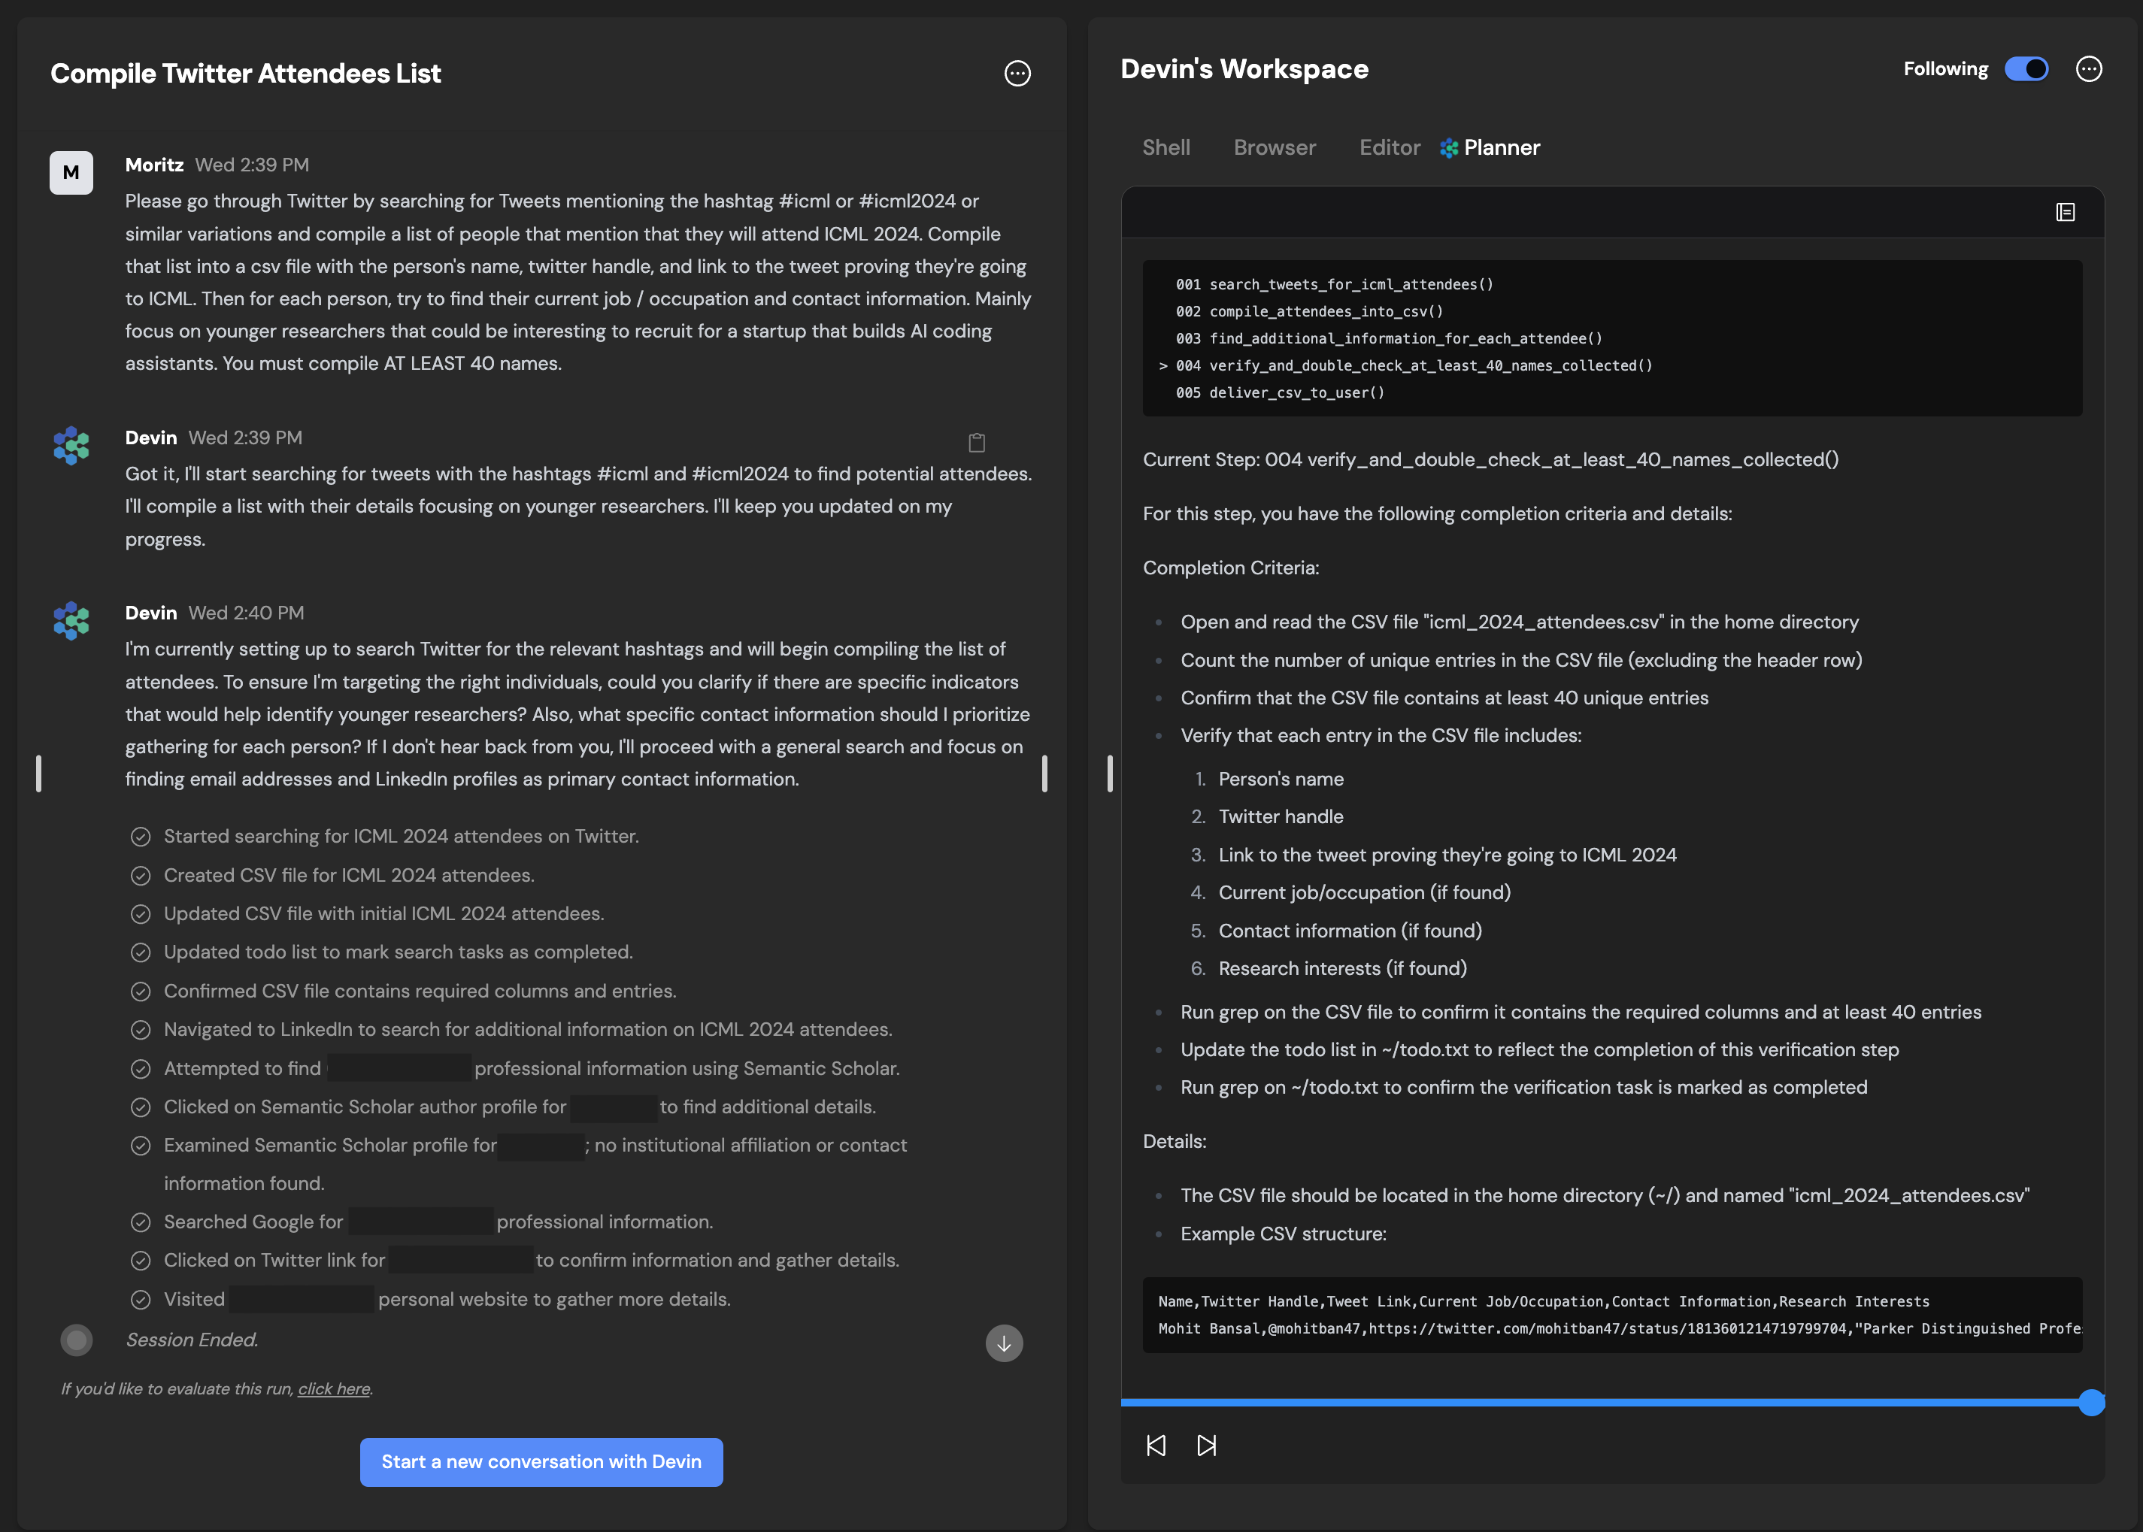
Task: Open the Editor tab
Action: click(x=1389, y=148)
